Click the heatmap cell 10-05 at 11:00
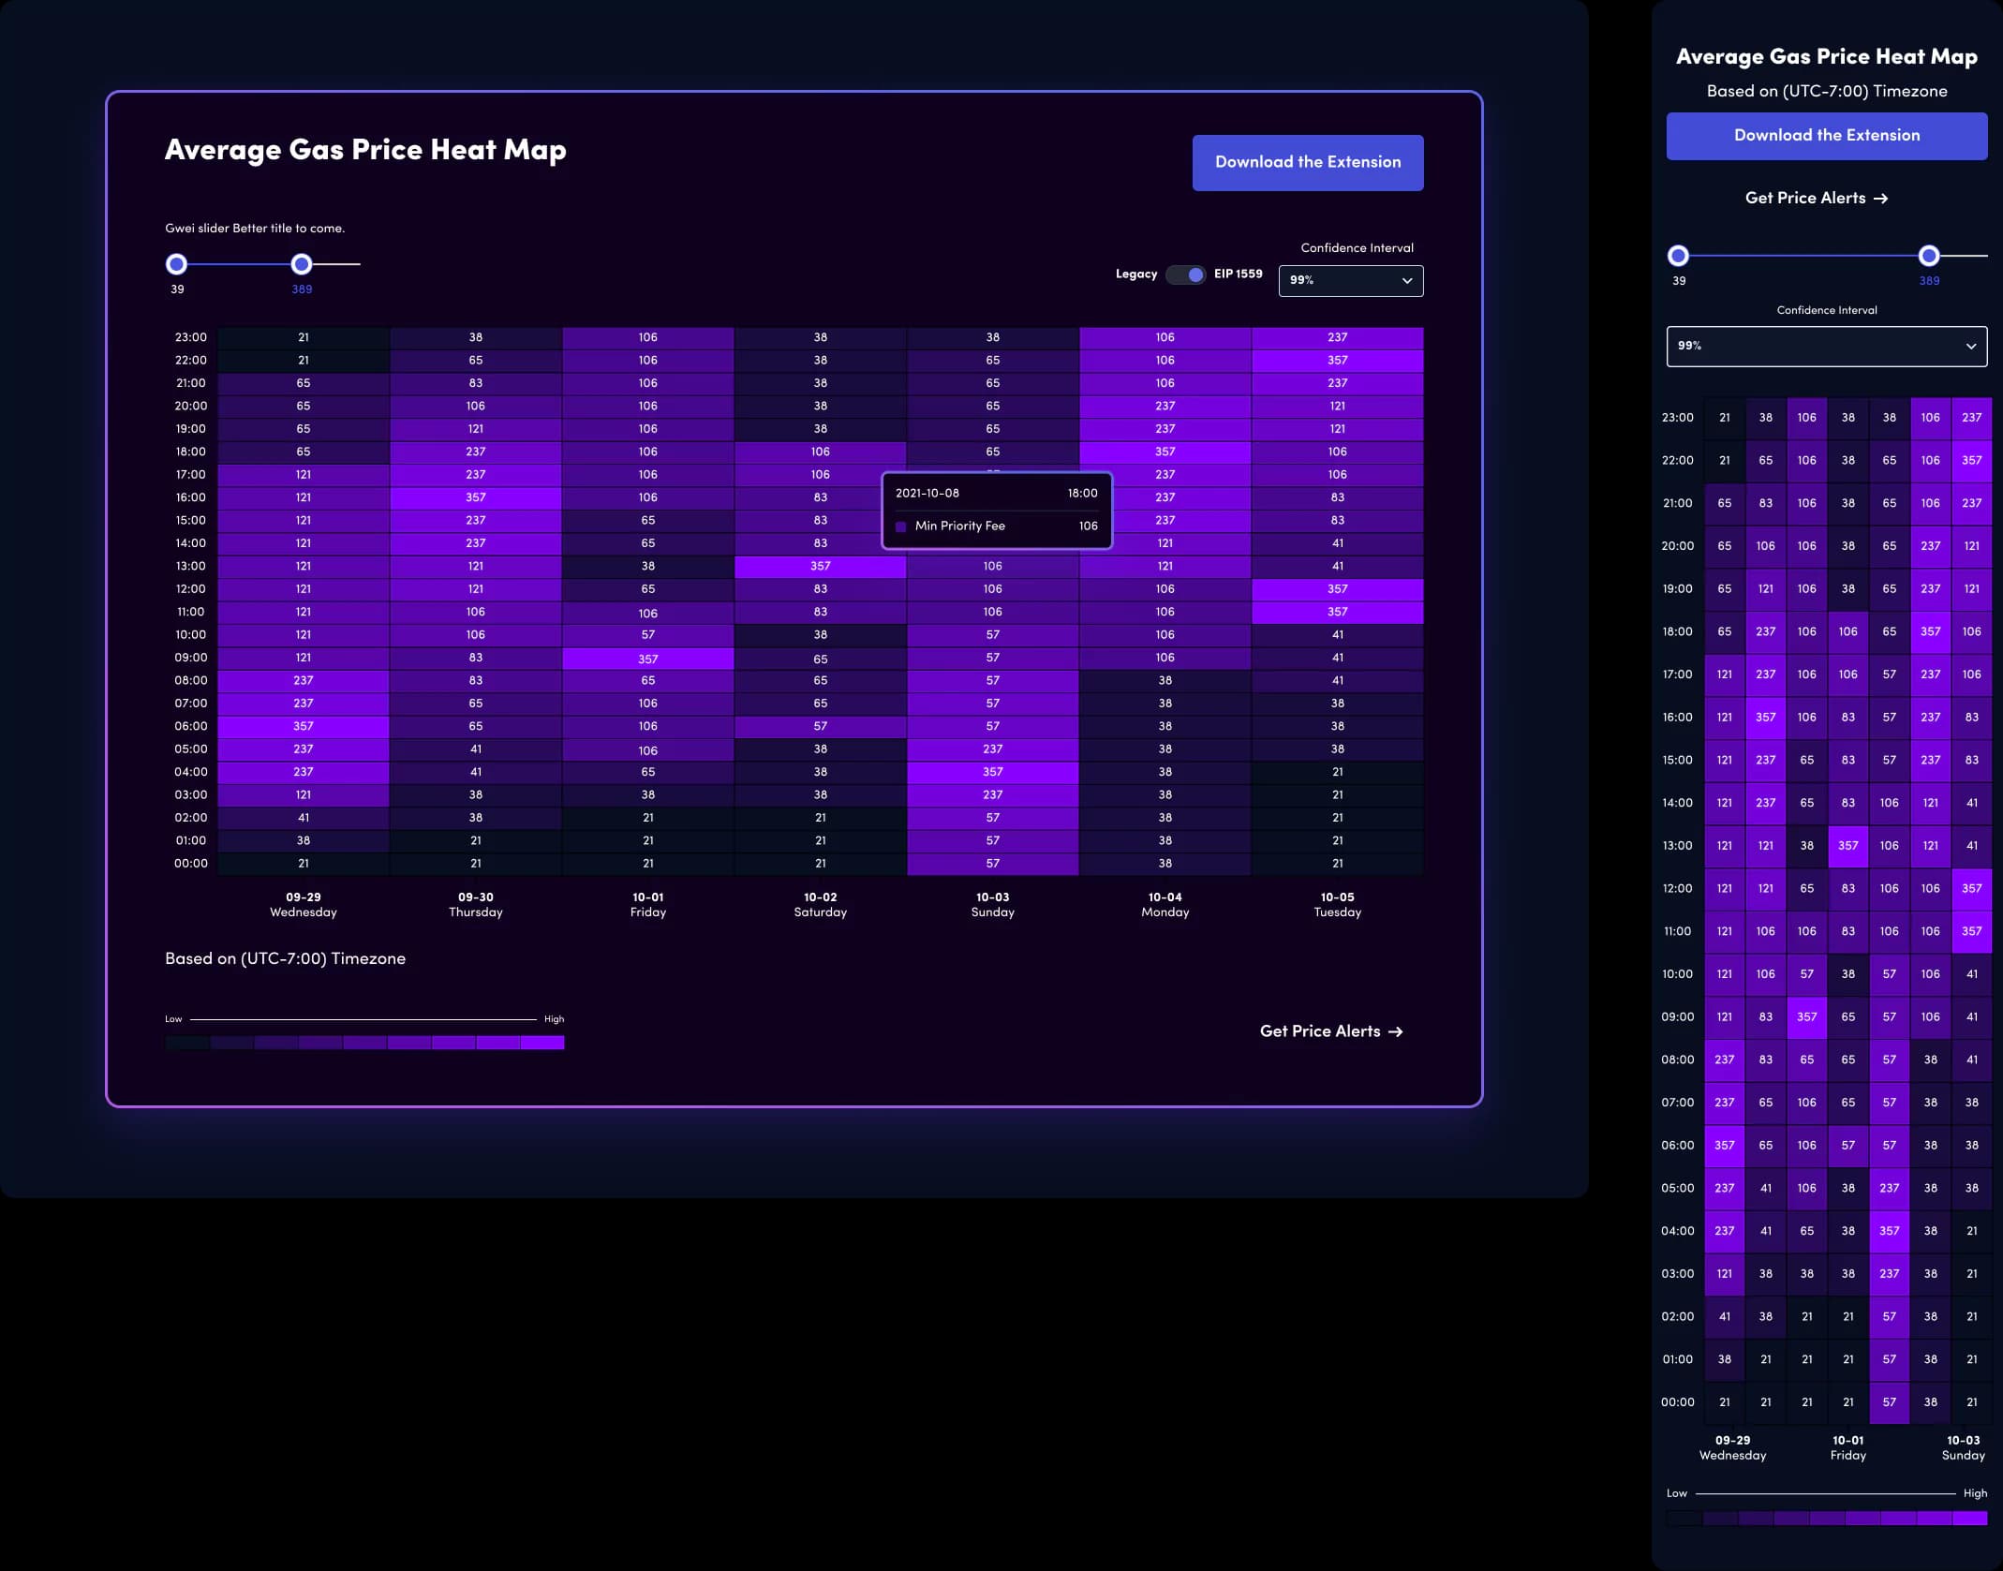The width and height of the screenshot is (2003, 1571). pos(1336,610)
